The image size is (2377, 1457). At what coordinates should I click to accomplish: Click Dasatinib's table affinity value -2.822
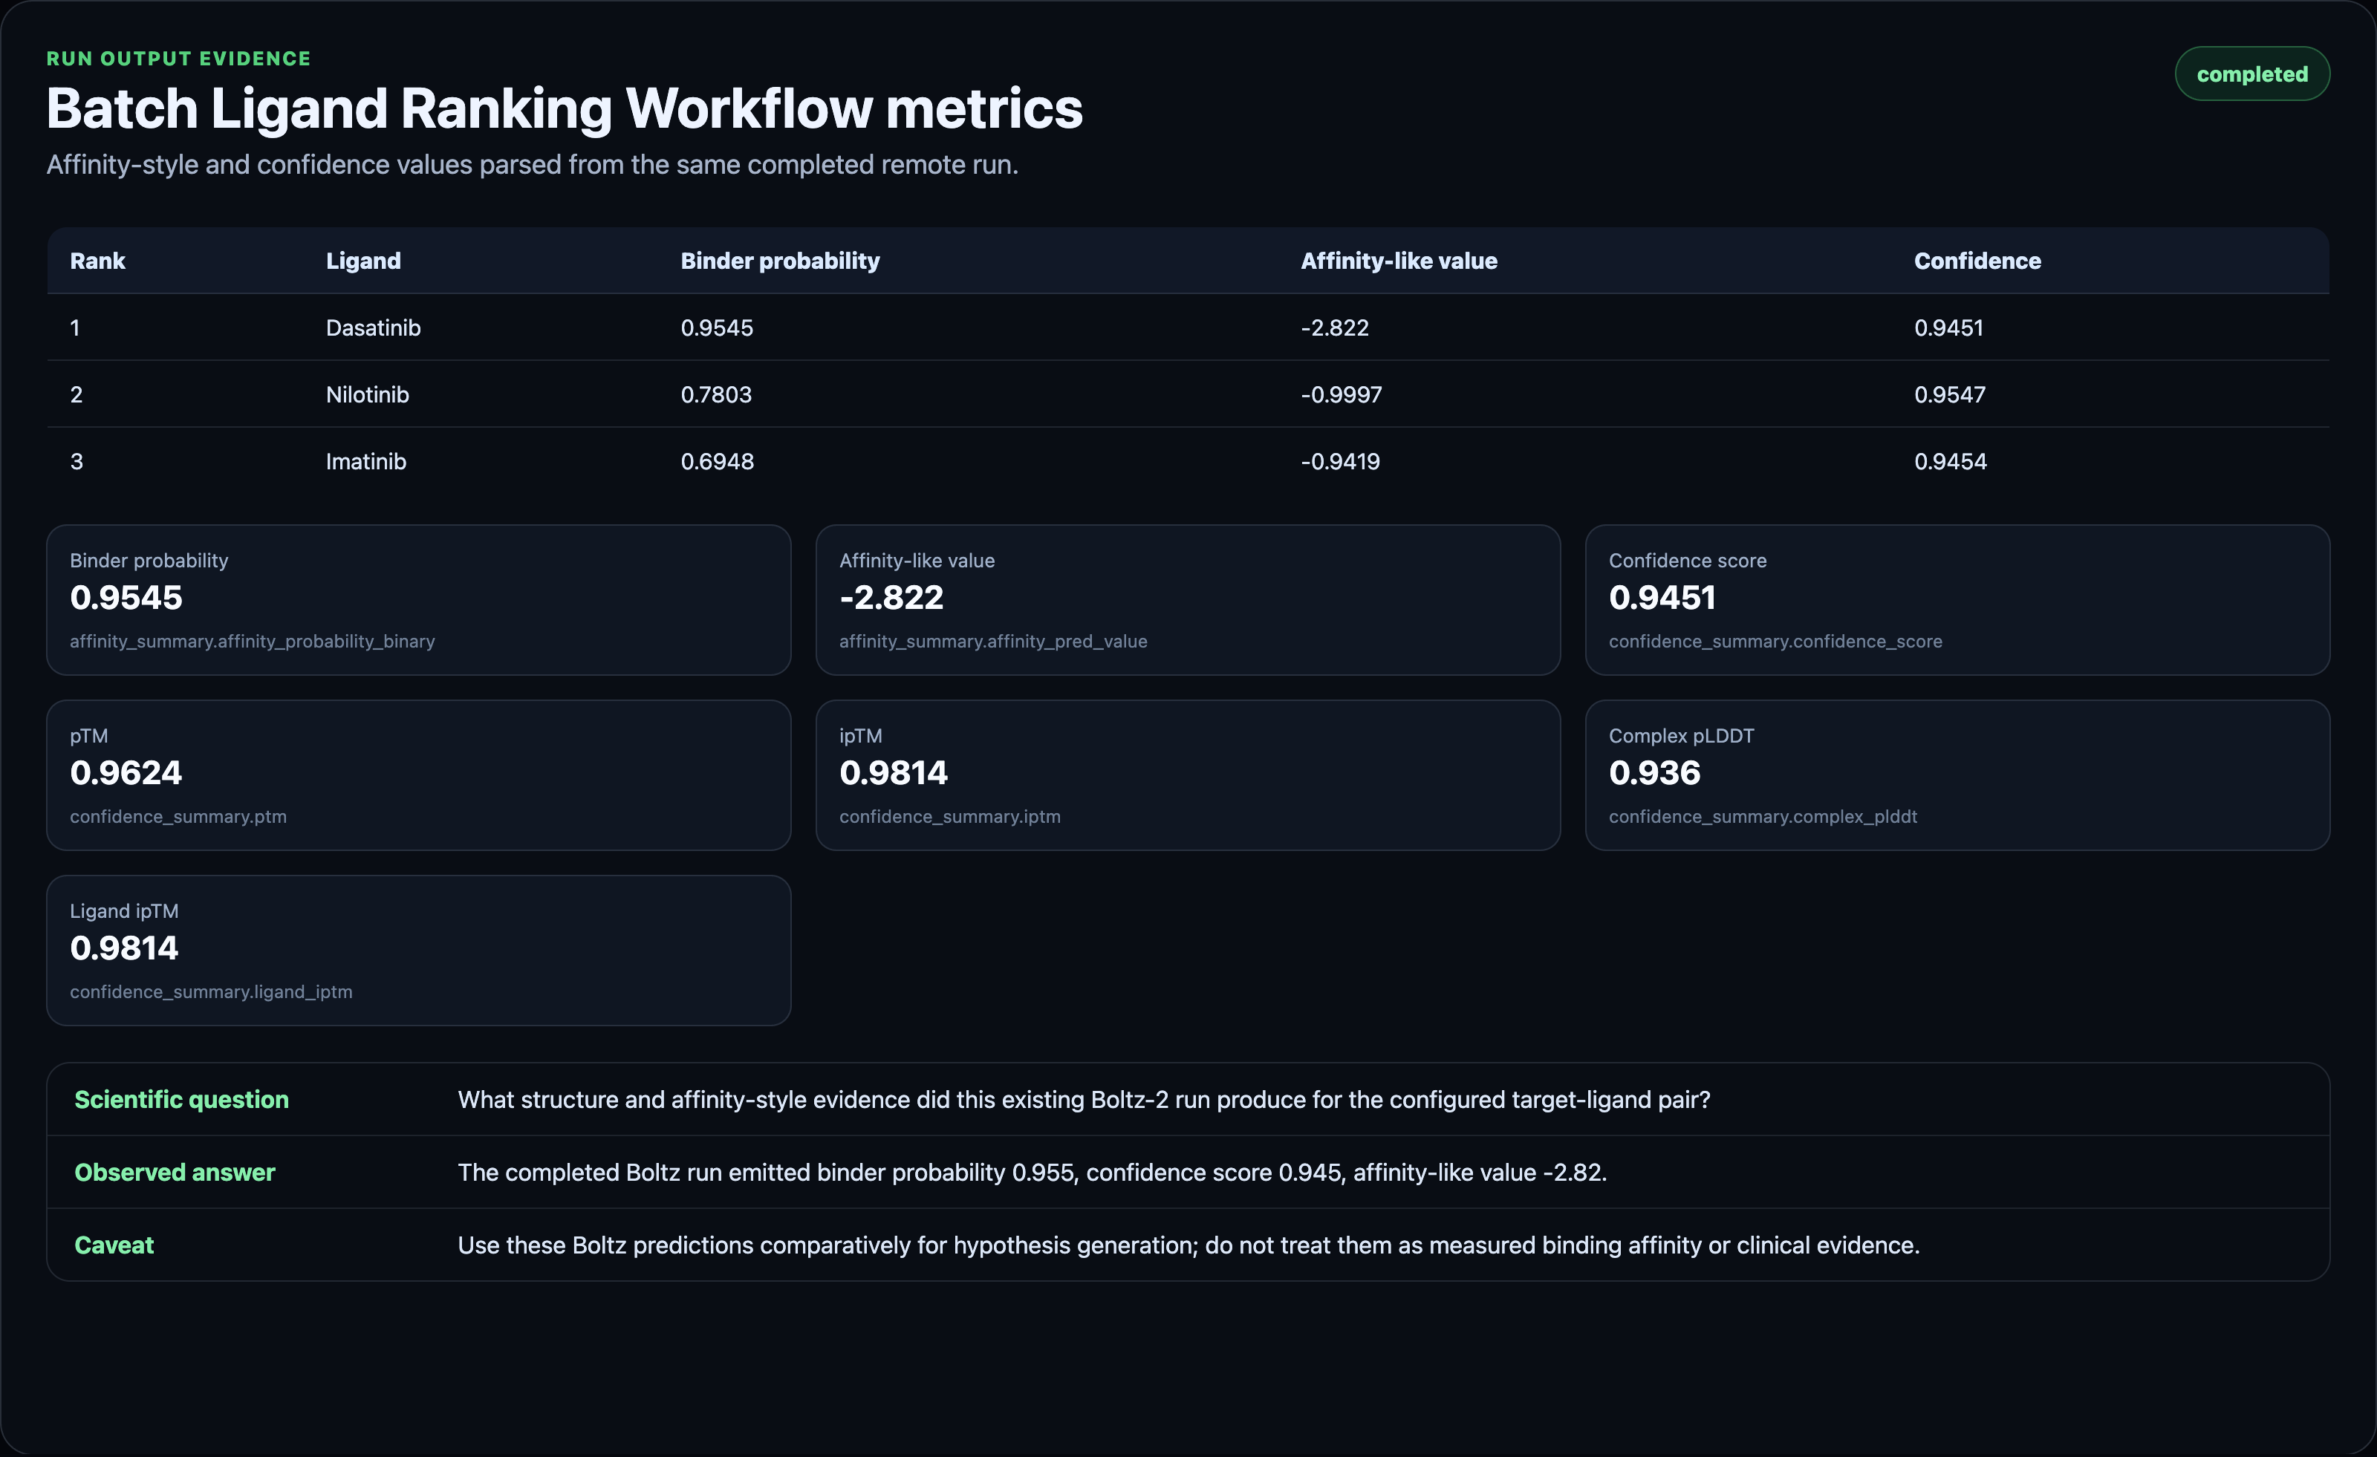[x=1334, y=327]
